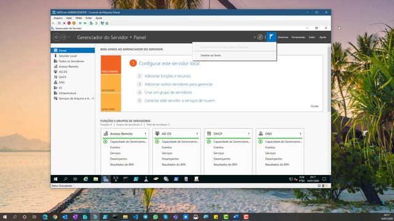The height and width of the screenshot is (221, 394).
Task: Click Serviços in the DNS tile
Action: [x=270, y=153]
